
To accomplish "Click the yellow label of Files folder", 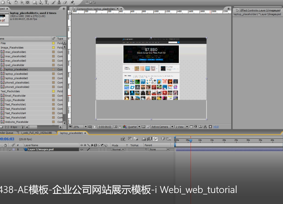I will tap(53, 43).
